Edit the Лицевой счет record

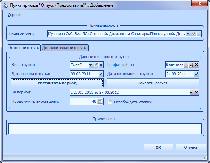click(x=194, y=34)
